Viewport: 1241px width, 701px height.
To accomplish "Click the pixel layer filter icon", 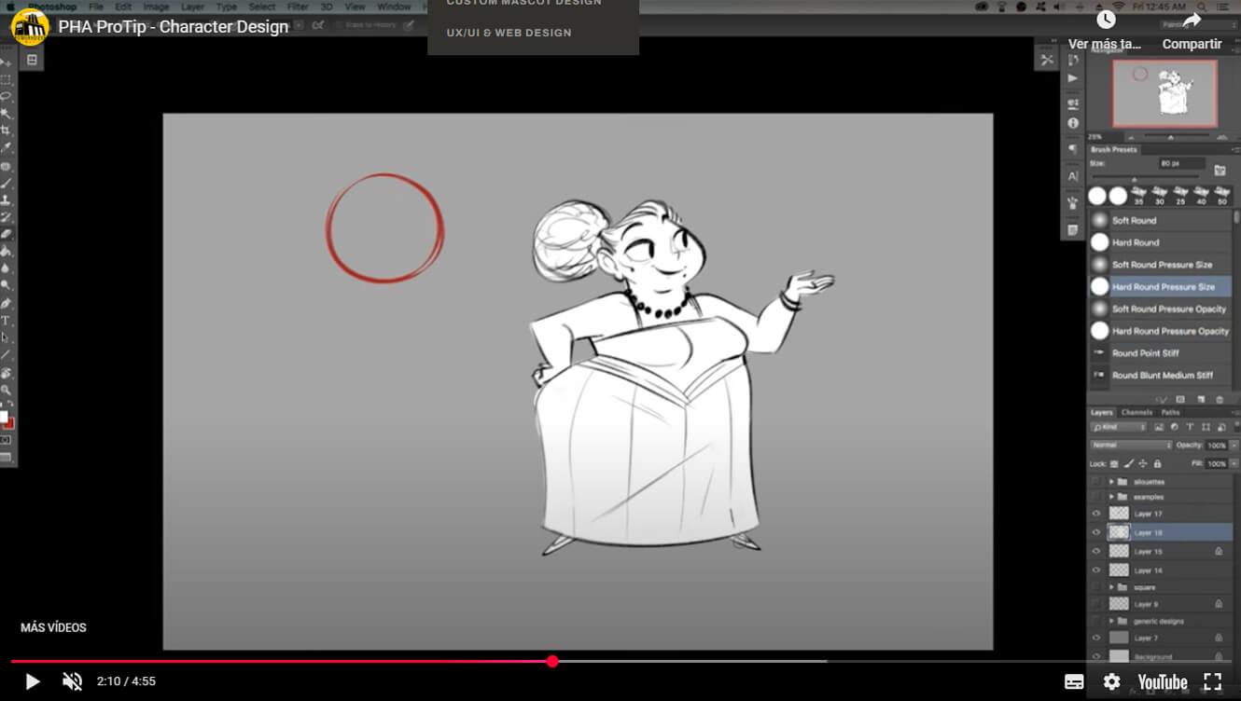I will [1159, 427].
